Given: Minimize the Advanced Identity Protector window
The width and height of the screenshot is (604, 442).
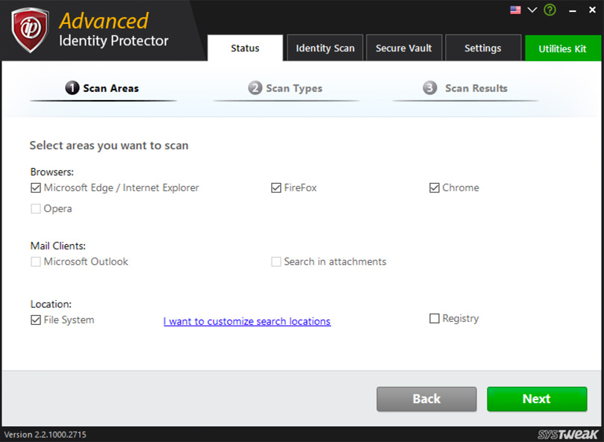Looking at the screenshot, I should pos(573,11).
